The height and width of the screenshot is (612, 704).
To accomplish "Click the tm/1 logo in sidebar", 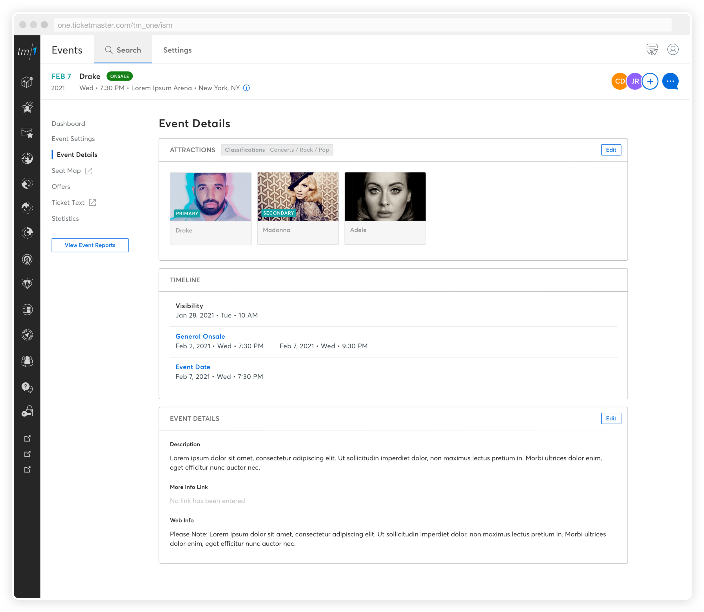I will tap(27, 51).
